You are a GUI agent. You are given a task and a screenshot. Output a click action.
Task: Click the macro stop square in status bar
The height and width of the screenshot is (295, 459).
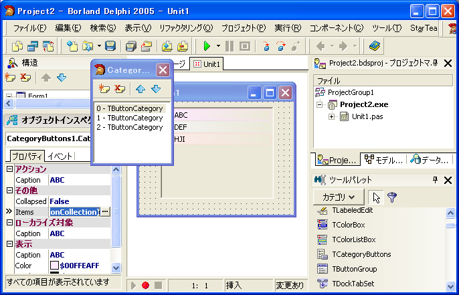click(x=159, y=285)
